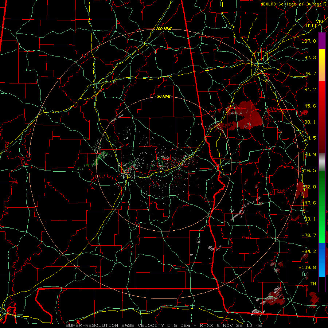Click the blue segment of velocity color bar

(x=322, y=260)
